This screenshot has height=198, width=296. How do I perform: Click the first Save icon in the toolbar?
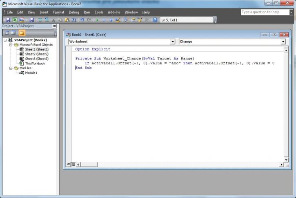[8, 20]
